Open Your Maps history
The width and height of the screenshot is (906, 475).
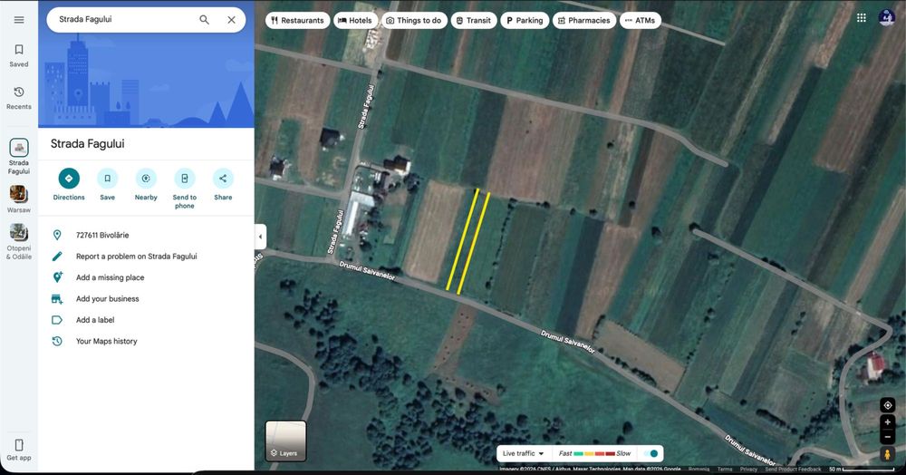click(146, 341)
